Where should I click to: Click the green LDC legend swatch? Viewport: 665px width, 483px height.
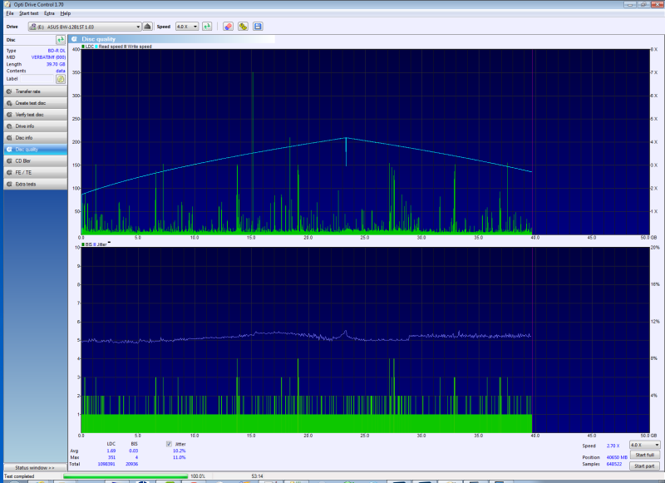pos(83,47)
